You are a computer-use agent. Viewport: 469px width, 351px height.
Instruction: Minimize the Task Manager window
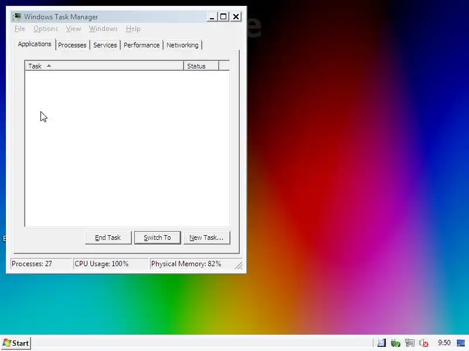pos(212,17)
